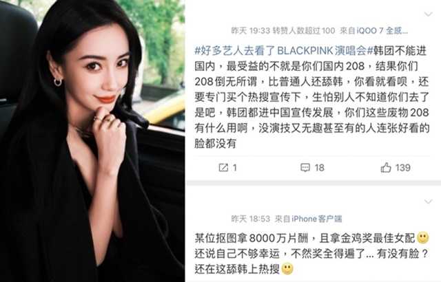Like the post with the thumbs-up icon
The height and width of the screenshot is (282, 441).
click(x=386, y=168)
